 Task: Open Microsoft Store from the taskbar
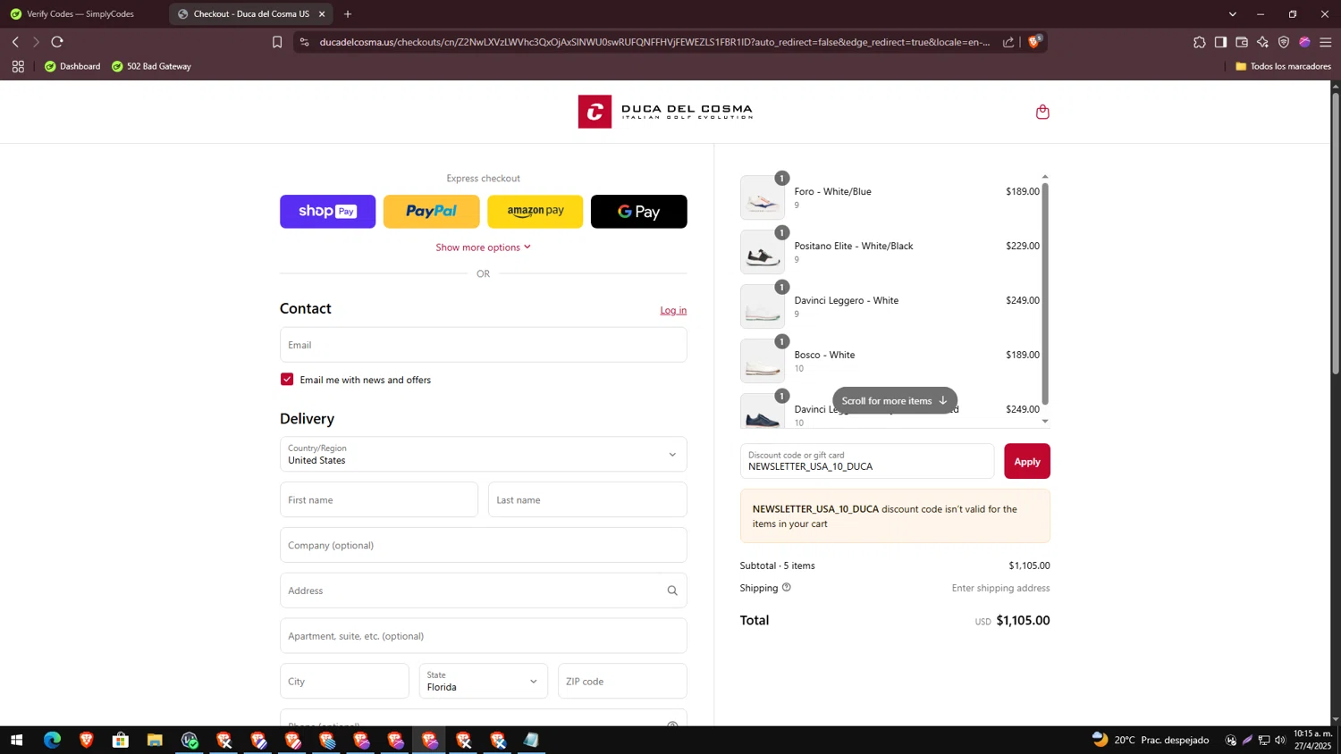pyautogui.click(x=121, y=740)
